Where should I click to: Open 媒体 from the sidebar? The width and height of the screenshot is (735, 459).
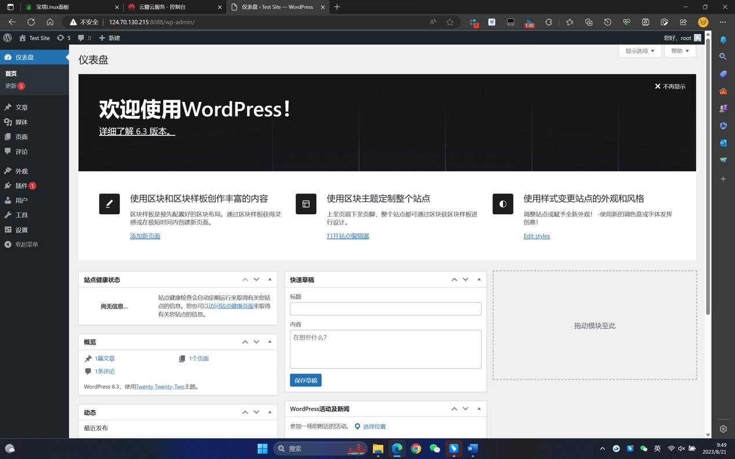[x=21, y=122]
